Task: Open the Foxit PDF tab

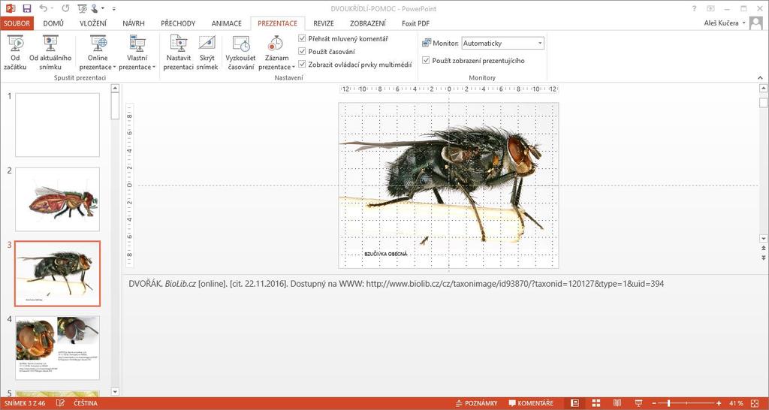Action: 416,23
